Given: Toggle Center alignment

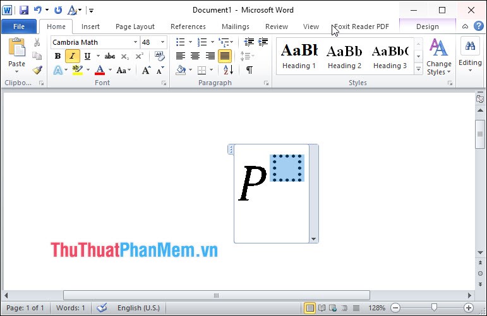Looking at the screenshot, I should pos(195,56).
